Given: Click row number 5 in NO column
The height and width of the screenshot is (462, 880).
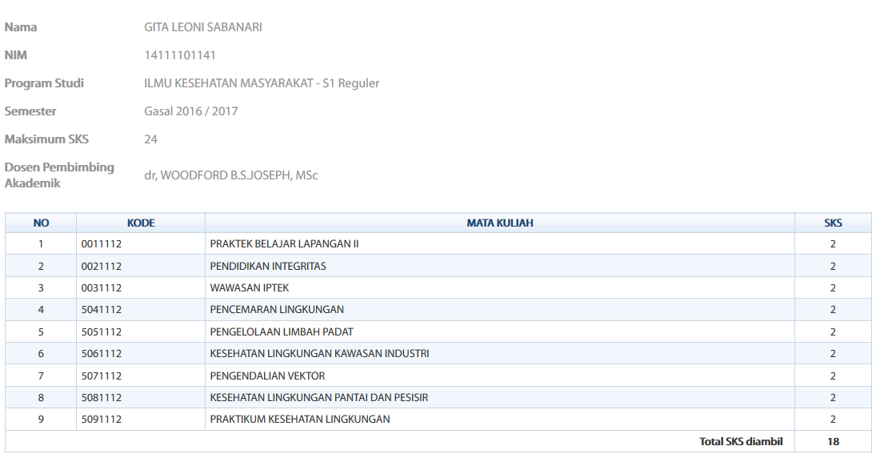Looking at the screenshot, I should [41, 331].
